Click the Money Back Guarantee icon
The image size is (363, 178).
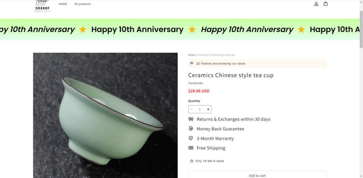click(191, 129)
